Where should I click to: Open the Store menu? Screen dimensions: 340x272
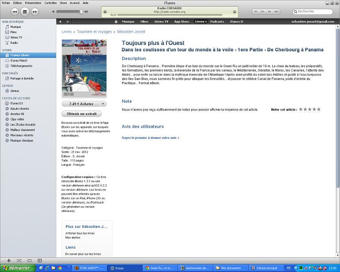[x=63, y=3]
